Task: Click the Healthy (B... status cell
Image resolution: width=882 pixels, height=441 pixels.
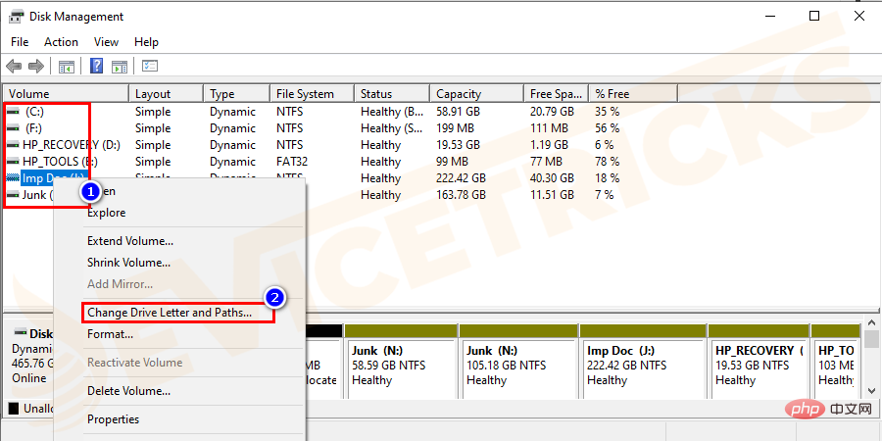Action: (x=392, y=112)
